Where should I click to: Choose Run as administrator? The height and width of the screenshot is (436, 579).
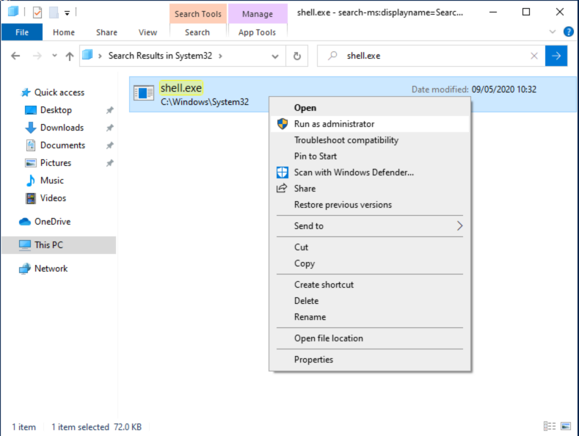click(370, 124)
